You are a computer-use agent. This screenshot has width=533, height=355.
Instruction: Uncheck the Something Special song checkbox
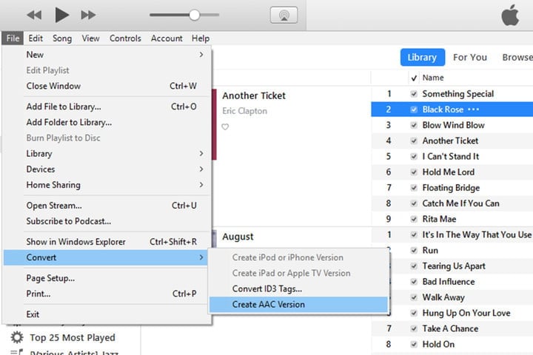pos(414,94)
